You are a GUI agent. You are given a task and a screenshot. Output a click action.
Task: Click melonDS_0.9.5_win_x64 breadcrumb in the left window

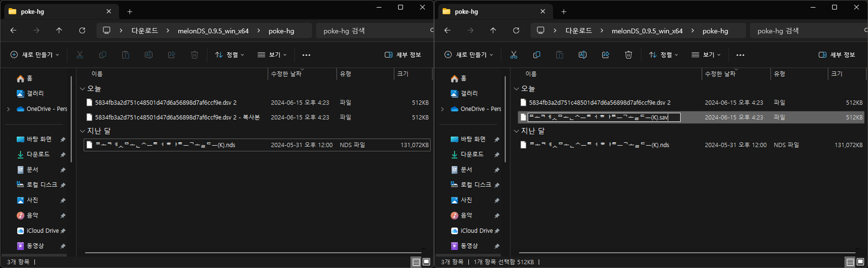point(213,31)
